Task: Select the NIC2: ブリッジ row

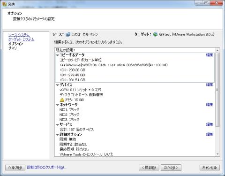Action: pos(69,115)
